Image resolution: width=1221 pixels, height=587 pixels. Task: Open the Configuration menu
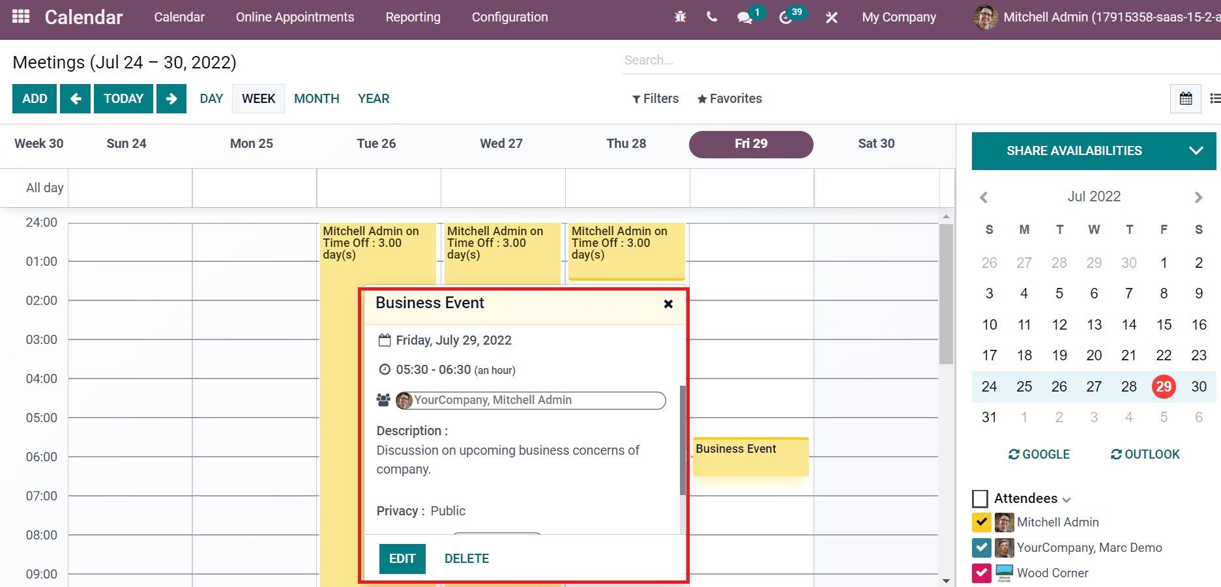tap(510, 18)
